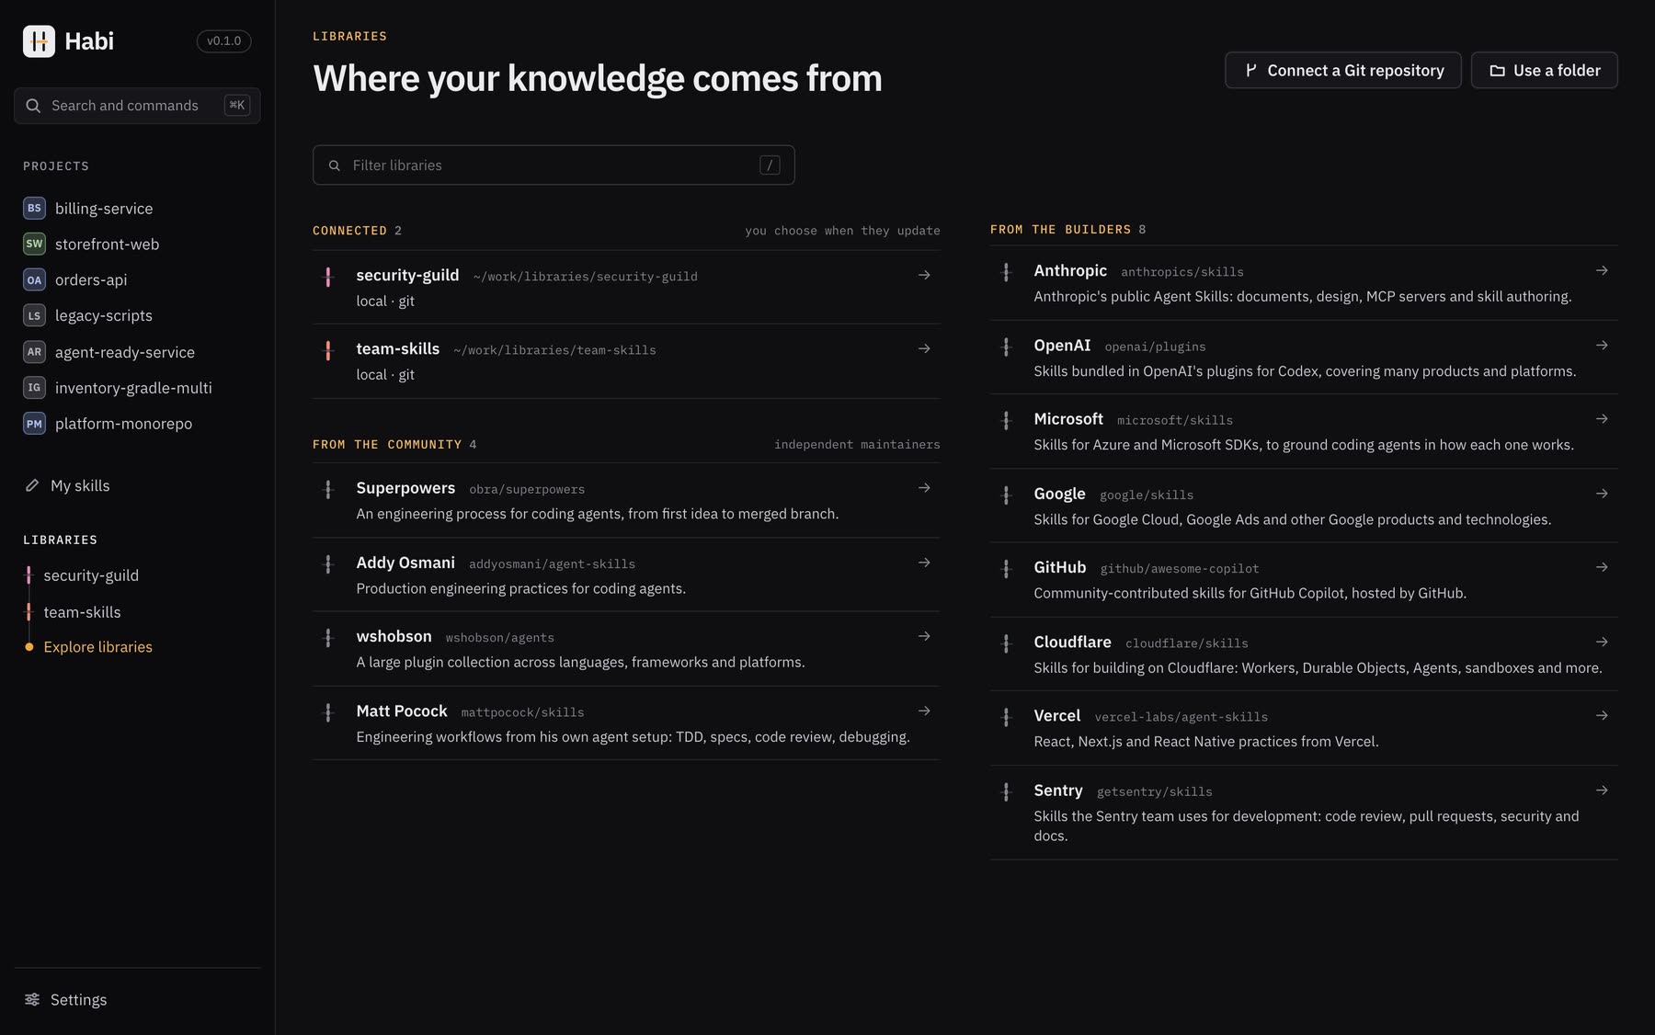
Task: Click the Settings sliders icon
Action: (x=32, y=999)
